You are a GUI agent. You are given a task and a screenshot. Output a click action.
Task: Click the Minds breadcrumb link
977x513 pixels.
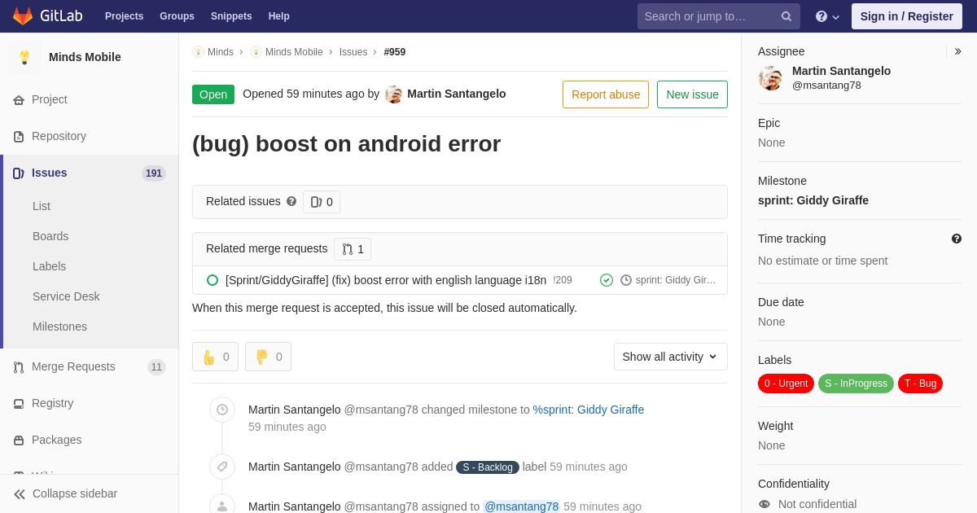[x=220, y=52]
